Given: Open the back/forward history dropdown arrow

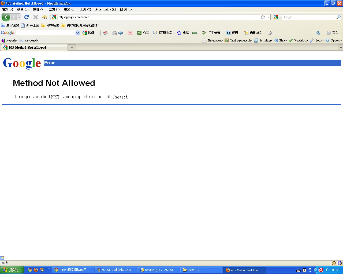Looking at the screenshot, I should 19,17.
